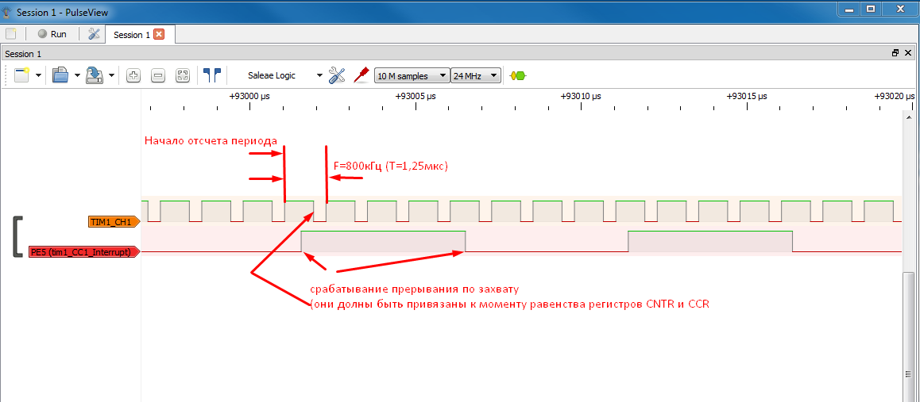Zoom out of the waveform
Image resolution: width=920 pixels, height=402 pixels.
click(x=158, y=75)
